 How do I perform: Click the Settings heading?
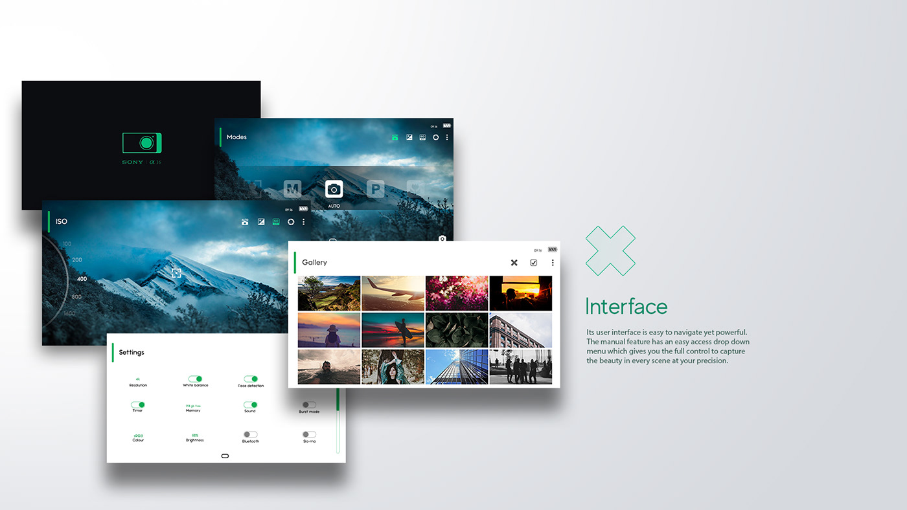132,352
